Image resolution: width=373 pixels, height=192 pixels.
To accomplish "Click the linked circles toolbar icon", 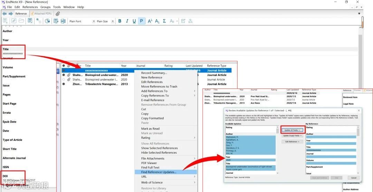I will click(39, 21).
